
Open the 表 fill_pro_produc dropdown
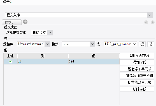click(134, 44)
